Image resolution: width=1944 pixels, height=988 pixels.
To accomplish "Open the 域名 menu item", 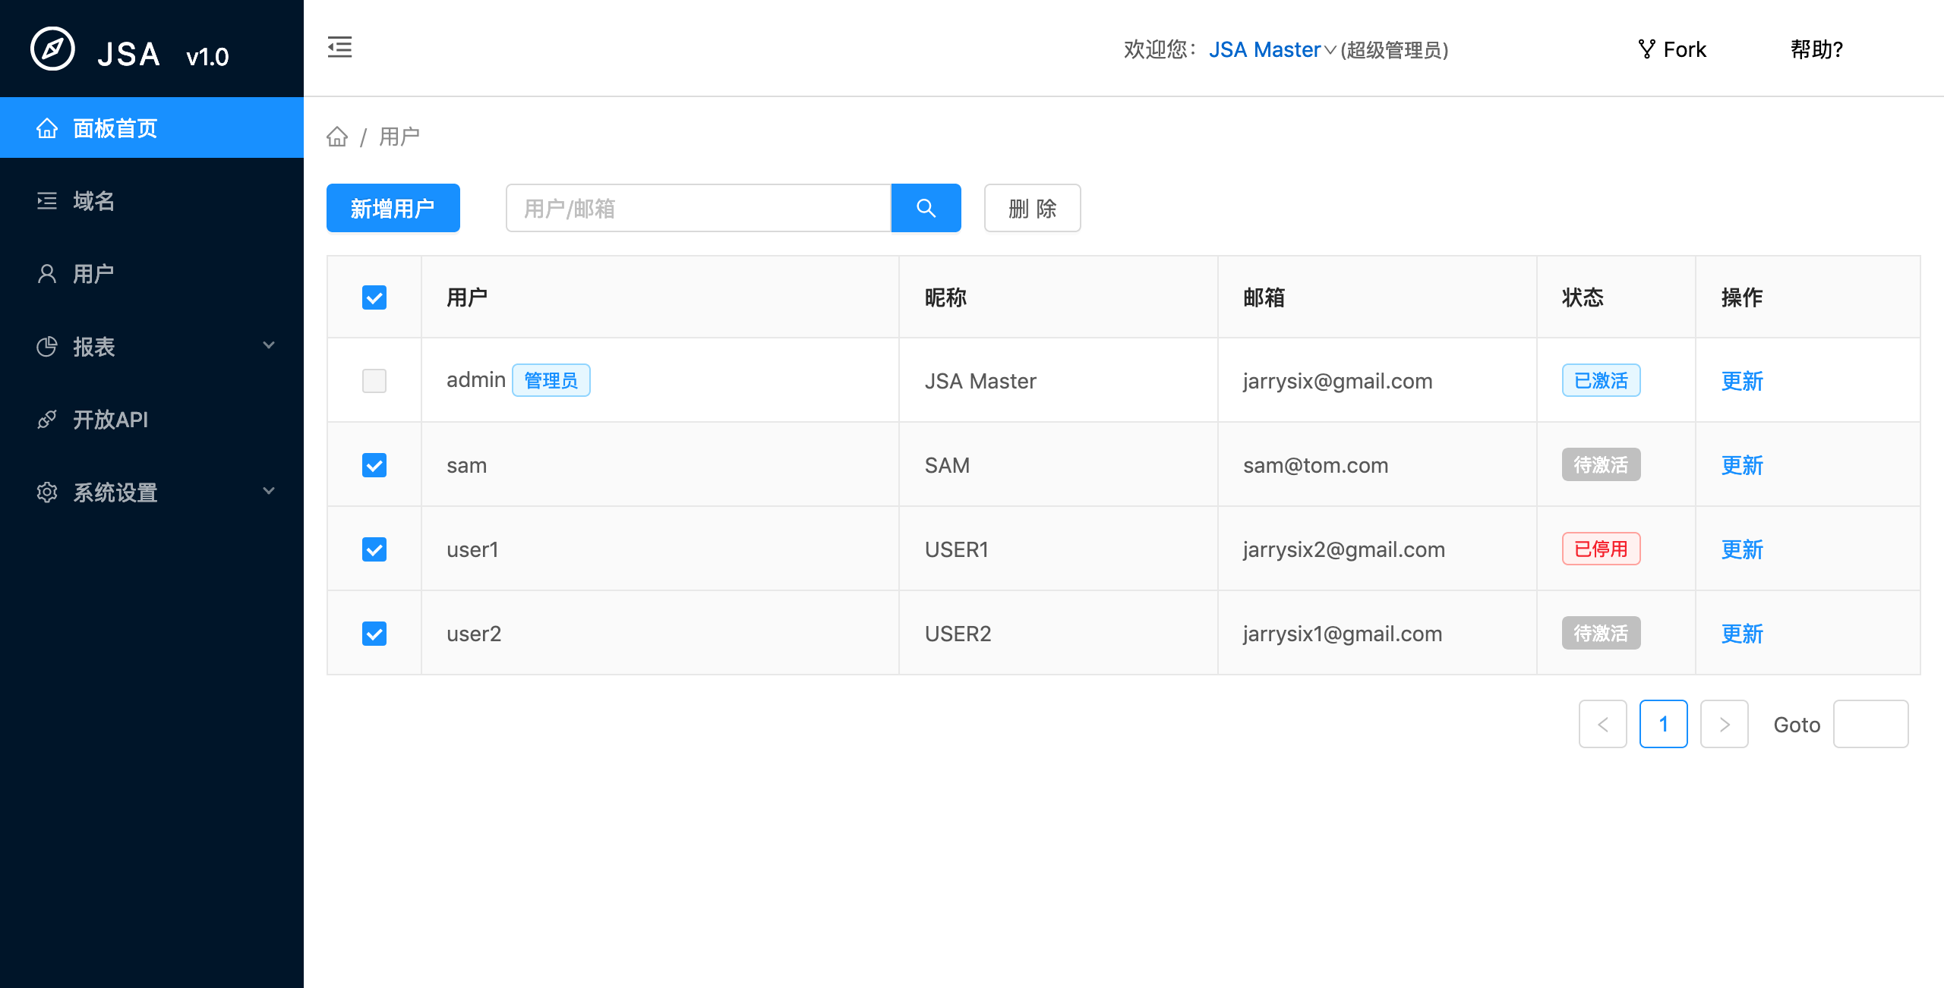I will 94,201.
